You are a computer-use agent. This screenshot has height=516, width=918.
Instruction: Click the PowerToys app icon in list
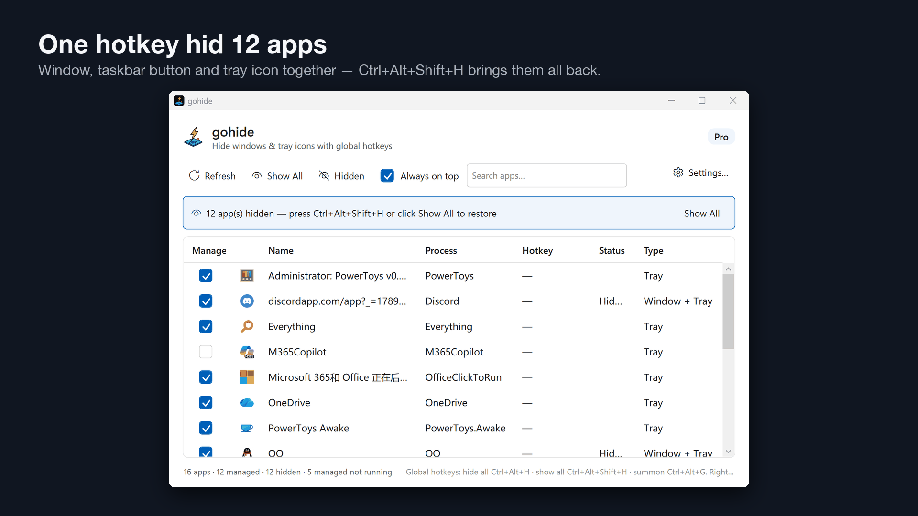click(x=247, y=276)
